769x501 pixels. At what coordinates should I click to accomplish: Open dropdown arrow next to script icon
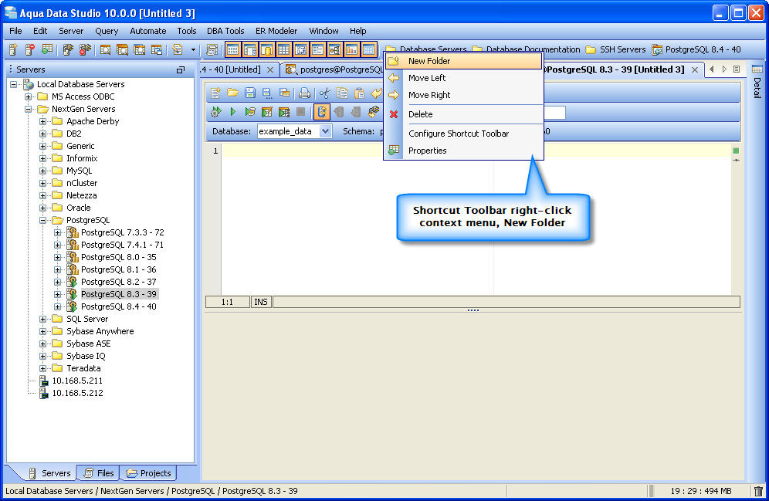click(193, 49)
